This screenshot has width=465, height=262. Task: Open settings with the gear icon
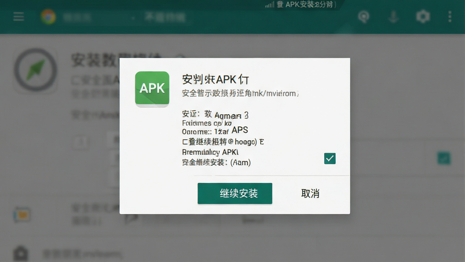(x=423, y=17)
